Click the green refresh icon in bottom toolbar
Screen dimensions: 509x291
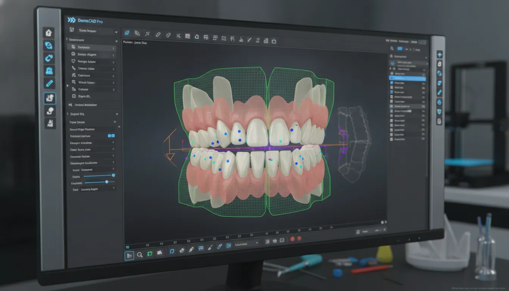coord(149,254)
